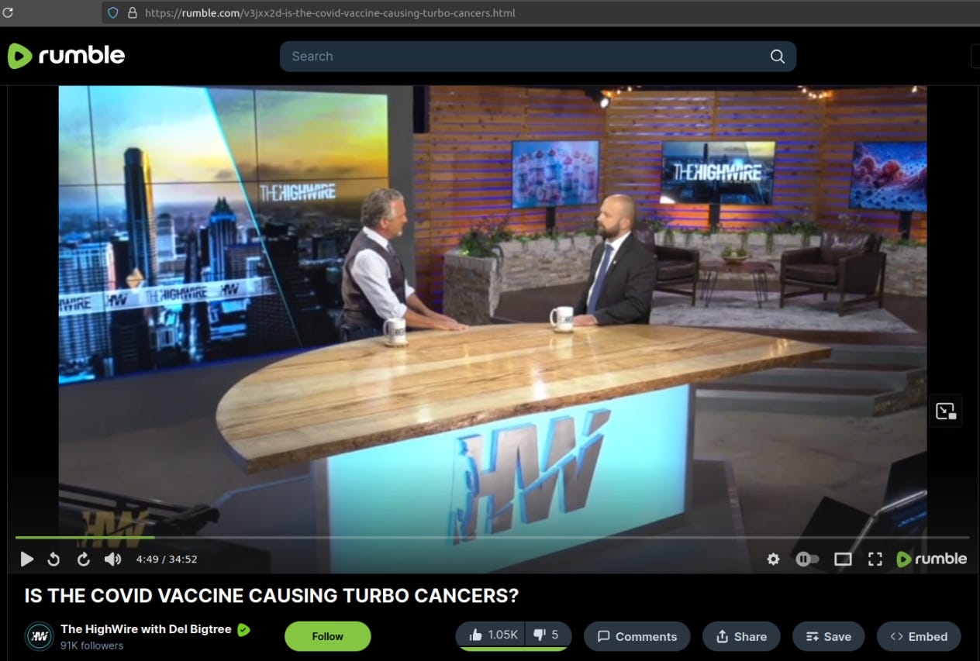980x661 pixels.
Task: Click the 4:49 / 34:52 time display
Action: coord(167,559)
